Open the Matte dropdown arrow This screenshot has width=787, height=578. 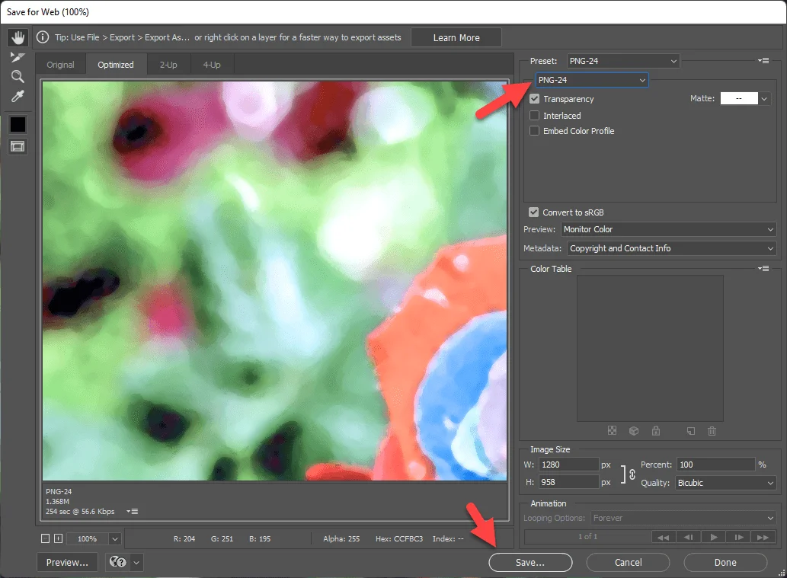click(764, 98)
